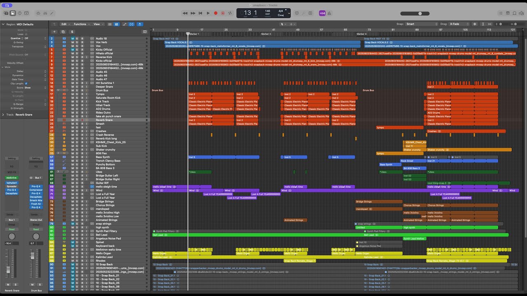Open the Mixer icon
This screenshot has width=527, height=296.
[x=46, y=13]
